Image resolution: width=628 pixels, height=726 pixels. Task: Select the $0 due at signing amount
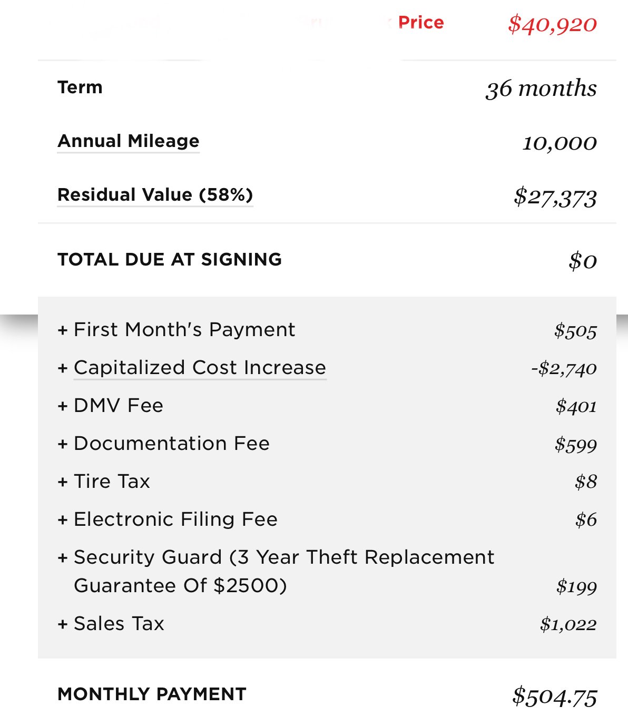(583, 260)
